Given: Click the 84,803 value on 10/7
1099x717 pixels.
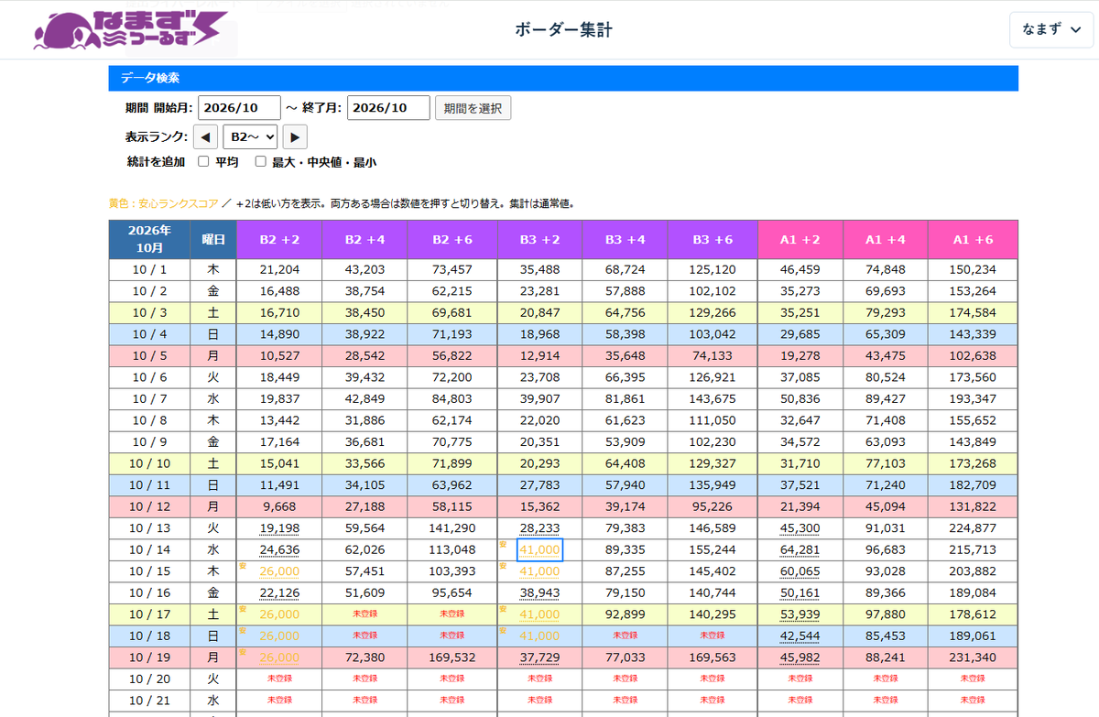Looking at the screenshot, I should coord(454,399).
